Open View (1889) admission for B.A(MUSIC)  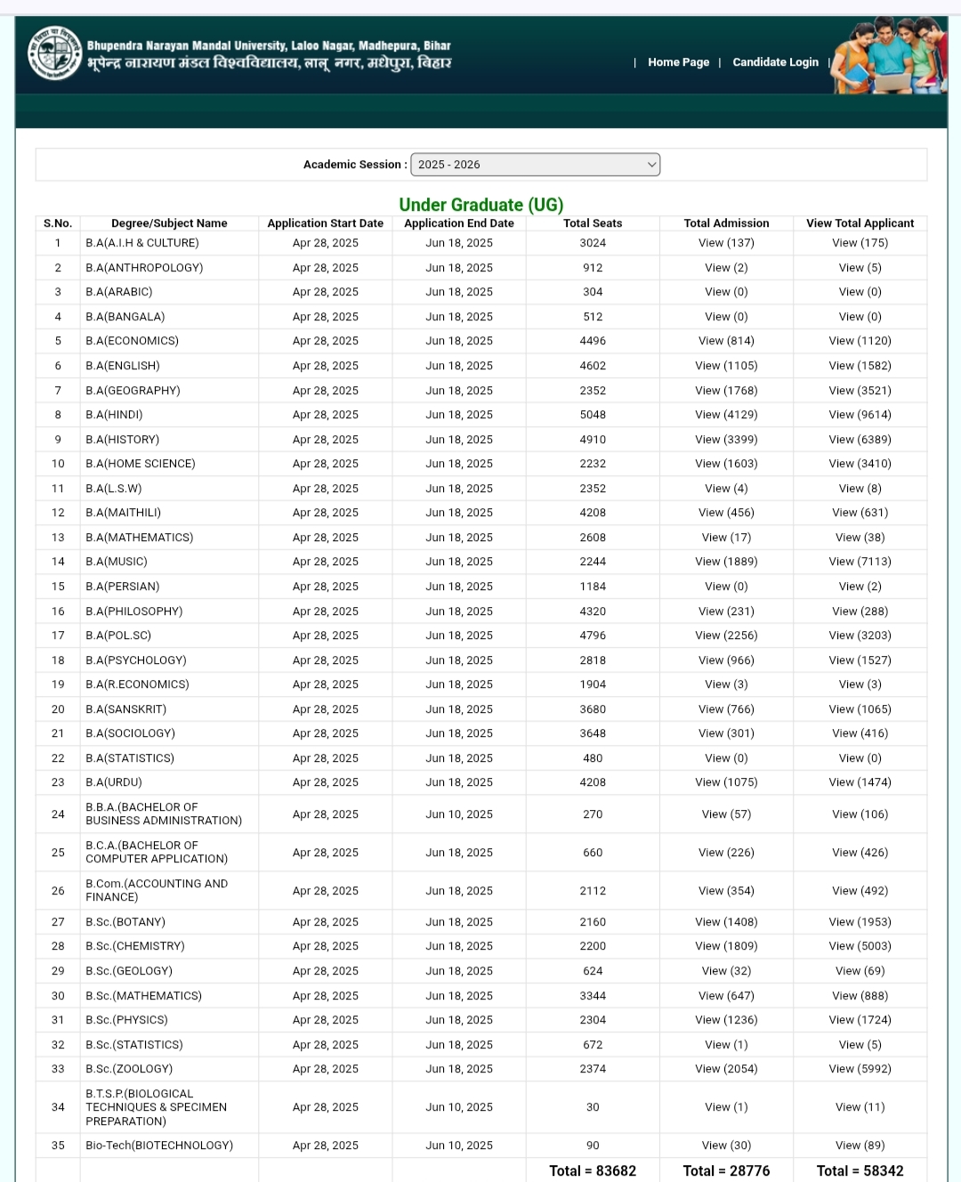pyautogui.click(x=726, y=562)
